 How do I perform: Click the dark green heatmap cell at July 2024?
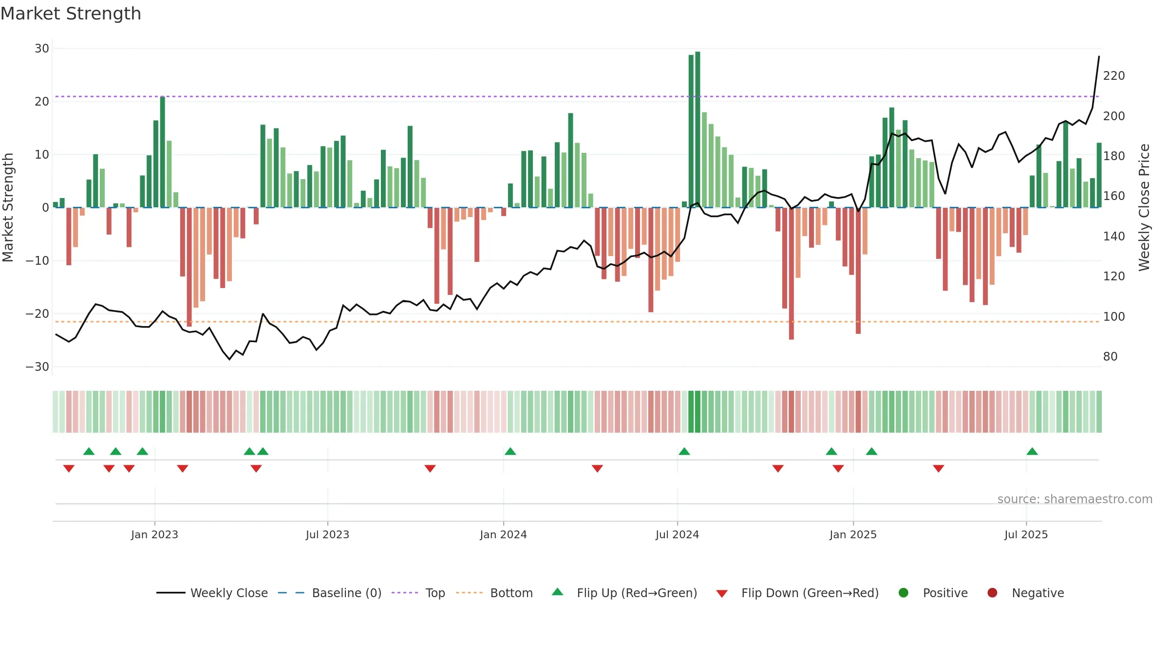click(698, 412)
